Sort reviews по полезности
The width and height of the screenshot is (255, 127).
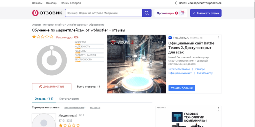[74, 107]
